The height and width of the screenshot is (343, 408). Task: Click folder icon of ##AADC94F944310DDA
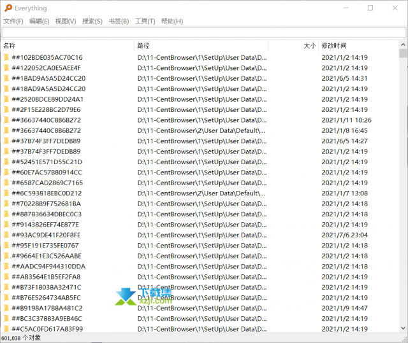6,266
